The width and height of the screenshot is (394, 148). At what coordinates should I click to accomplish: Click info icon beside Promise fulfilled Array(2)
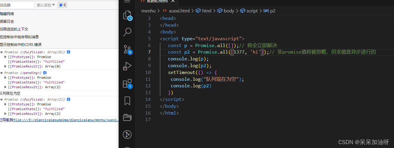(68, 99)
